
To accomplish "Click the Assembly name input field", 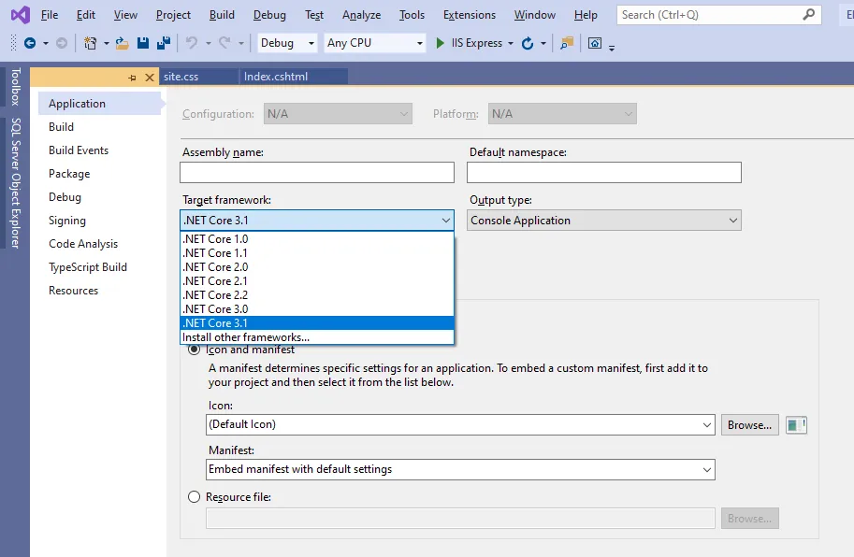I will (317, 173).
